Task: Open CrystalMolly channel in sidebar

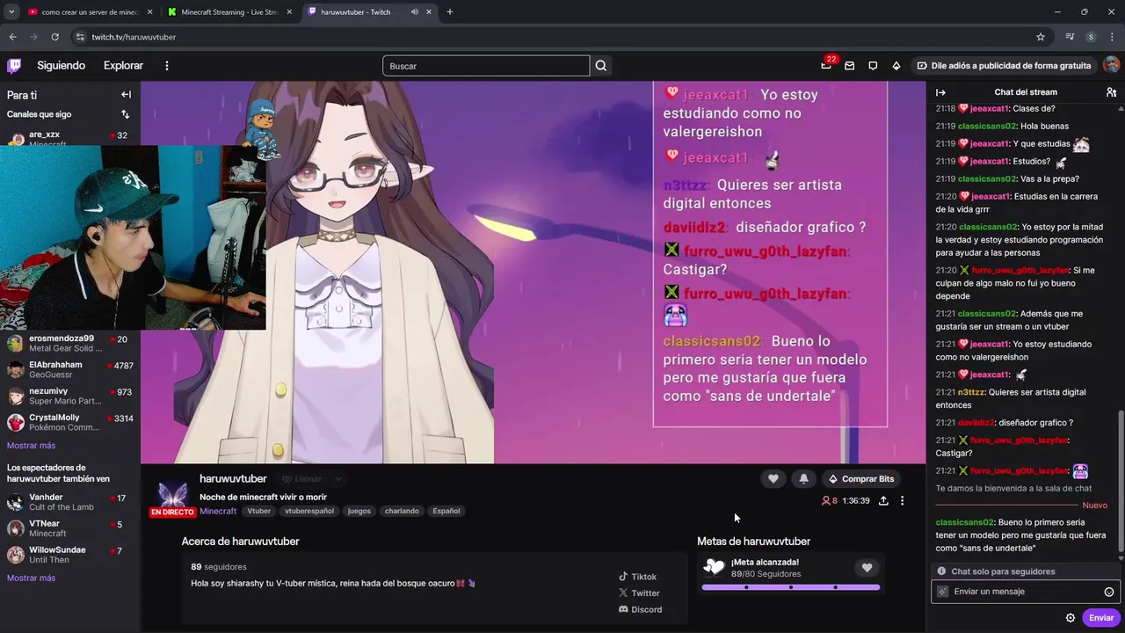Action: (70, 423)
